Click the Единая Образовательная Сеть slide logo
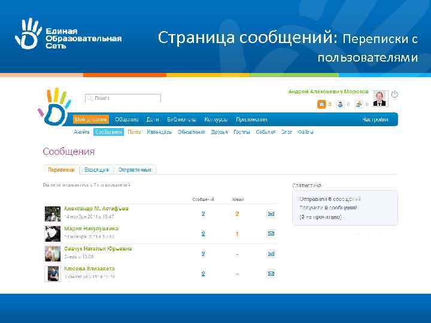 click(x=68, y=34)
